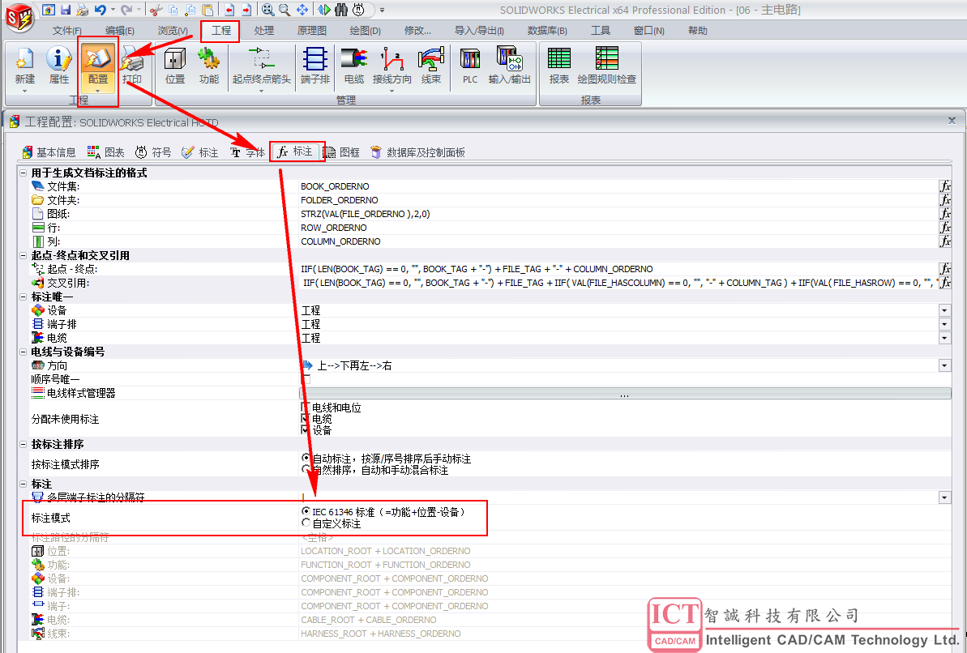Switch to the 图表 tab
This screenshot has height=653, width=967.
point(105,152)
